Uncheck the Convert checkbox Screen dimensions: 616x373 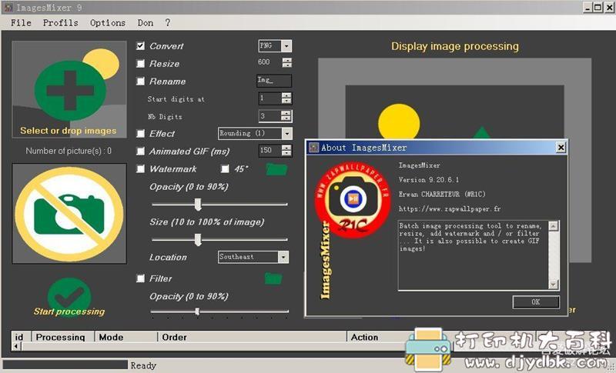pos(140,46)
